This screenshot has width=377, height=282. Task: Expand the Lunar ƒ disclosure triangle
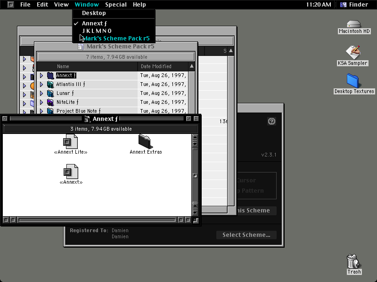tap(41, 93)
